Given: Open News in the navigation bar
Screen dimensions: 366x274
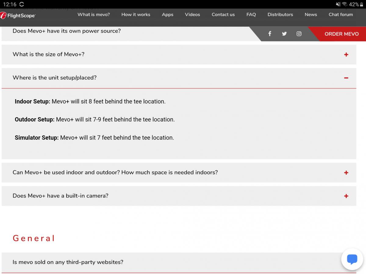Looking at the screenshot, I should [x=311, y=14].
